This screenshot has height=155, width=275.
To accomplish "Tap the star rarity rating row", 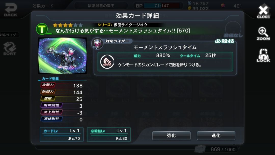I will [68, 25].
